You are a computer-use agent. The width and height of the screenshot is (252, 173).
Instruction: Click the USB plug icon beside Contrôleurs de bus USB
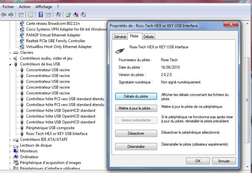(x=16, y=64)
